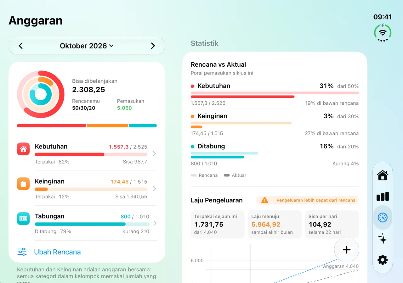Click the orange warning triangle icon
The height and width of the screenshot is (283, 403).
[265, 200]
